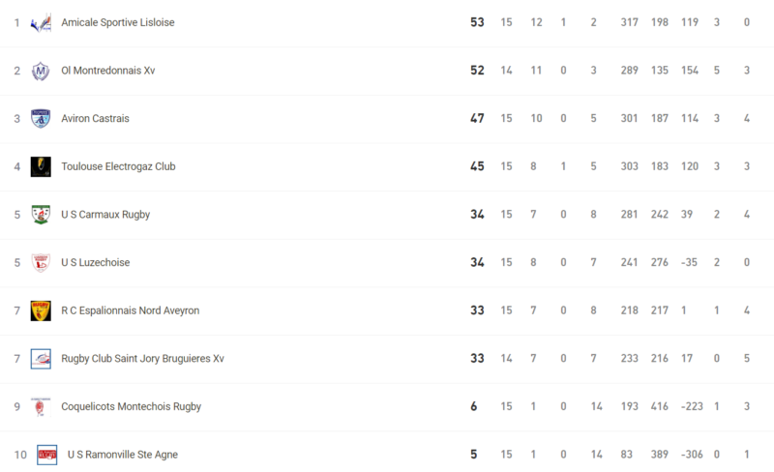
Task: Open the Amicale Sportive Lisloise team name
Action: [117, 22]
